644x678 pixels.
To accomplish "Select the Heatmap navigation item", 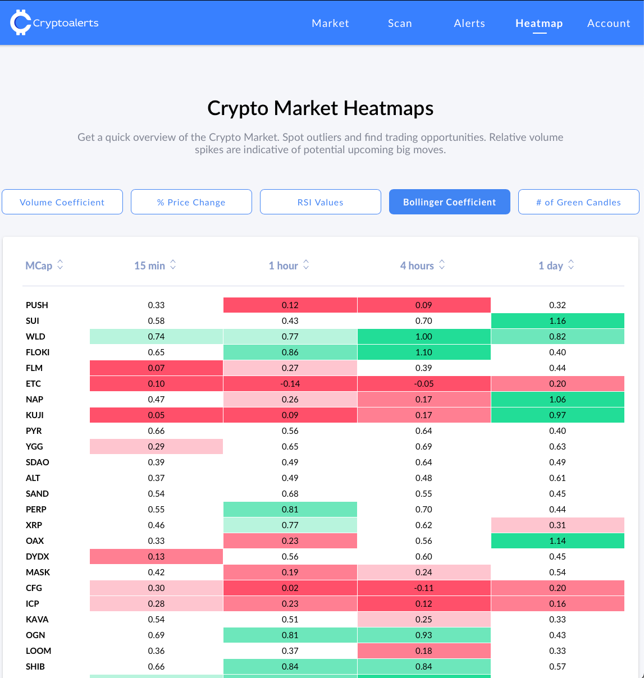I will click(539, 23).
